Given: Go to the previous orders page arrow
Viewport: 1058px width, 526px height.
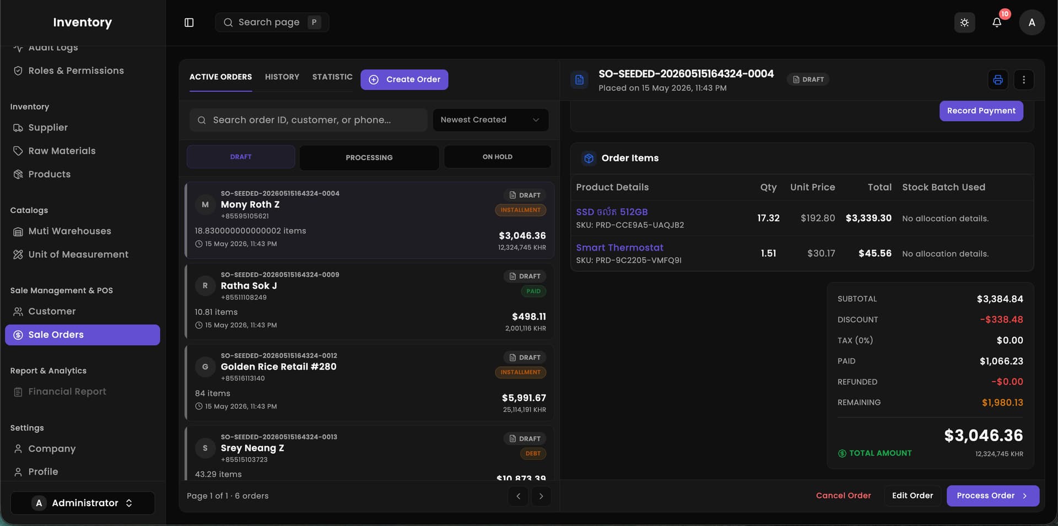Looking at the screenshot, I should [x=518, y=496].
